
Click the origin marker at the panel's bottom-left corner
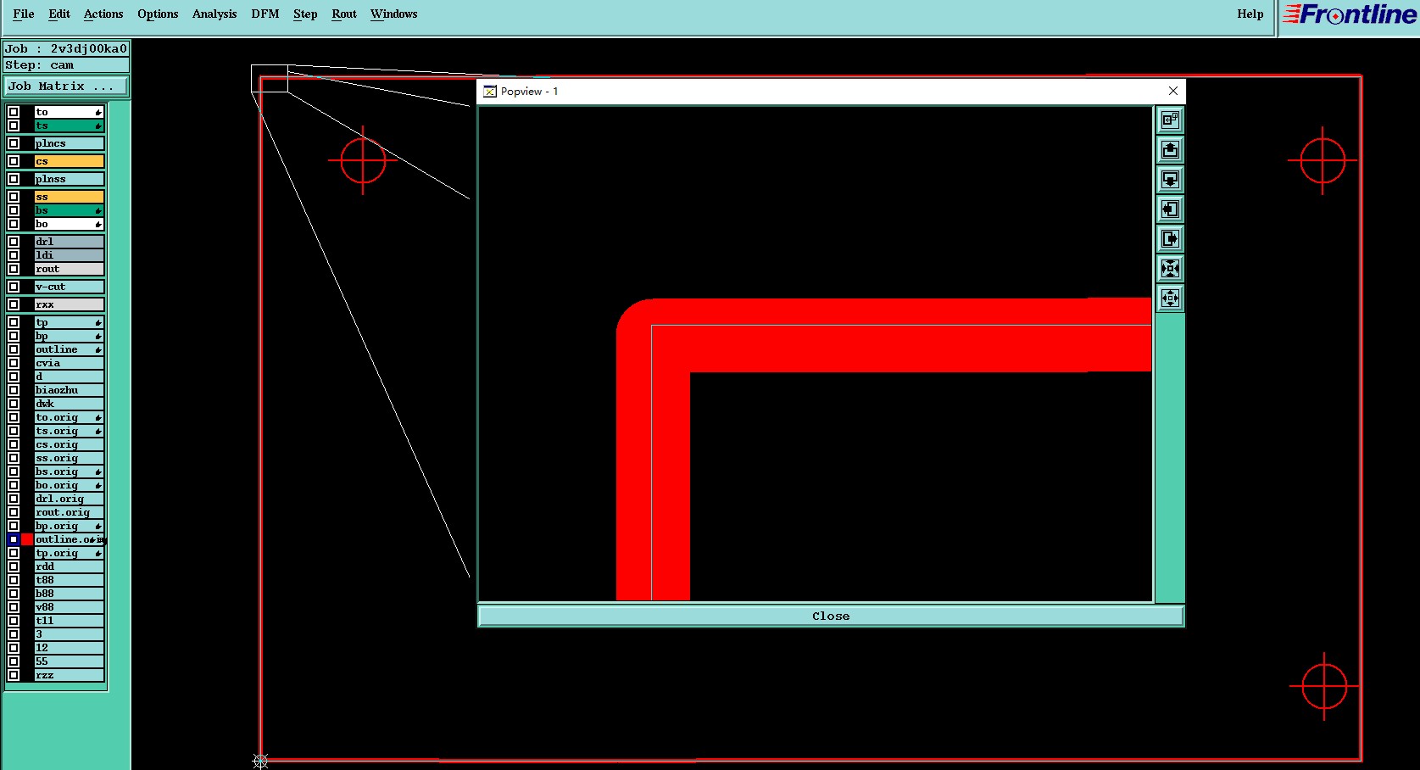tap(260, 761)
